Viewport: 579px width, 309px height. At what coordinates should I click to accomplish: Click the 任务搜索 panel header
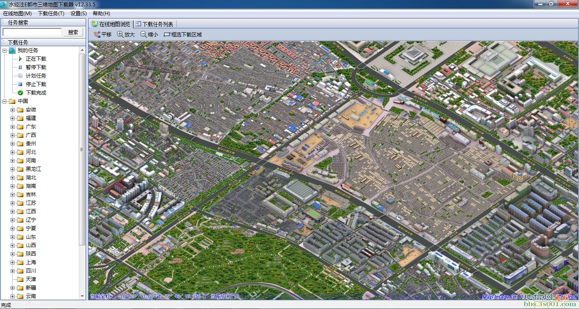click(43, 22)
